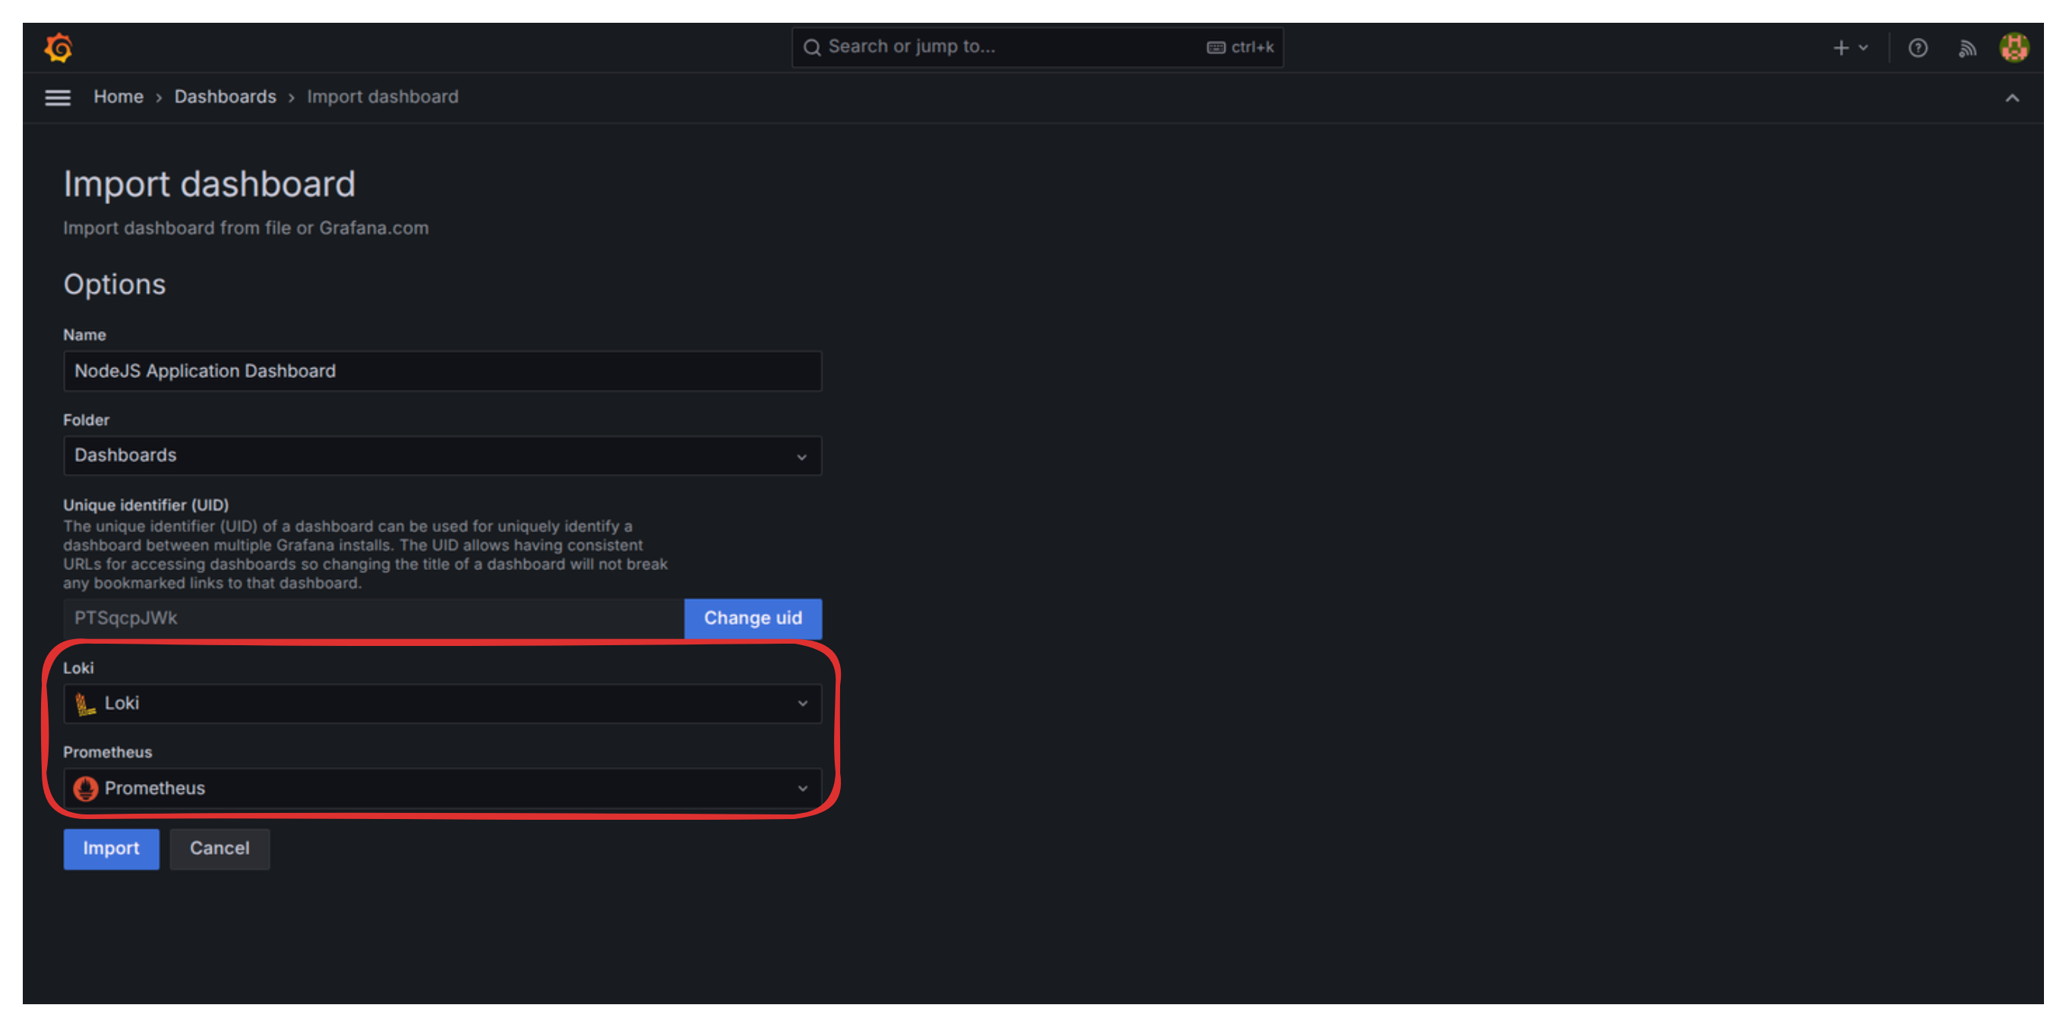
Task: Open the news feed RSS icon
Action: pos(1966,48)
